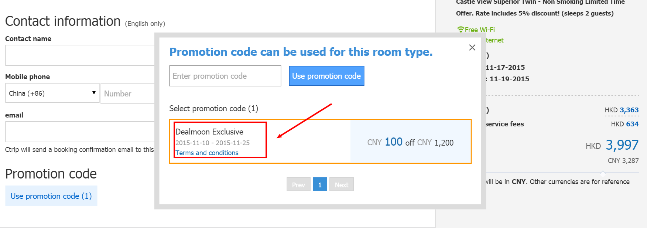Click the HKD 3,997 total price
The image size is (647, 228).
click(612, 145)
